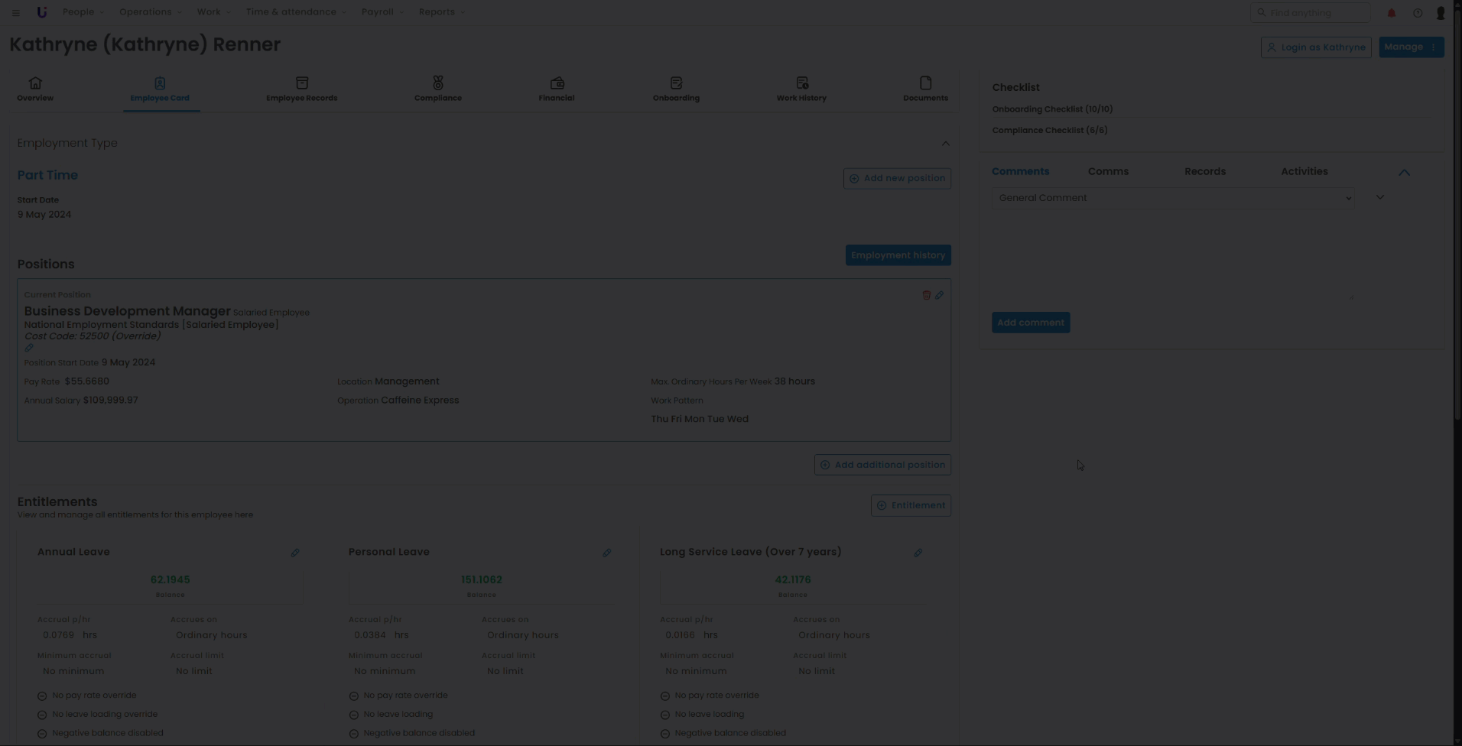Open the General Comment dropdown

(x=1174, y=198)
